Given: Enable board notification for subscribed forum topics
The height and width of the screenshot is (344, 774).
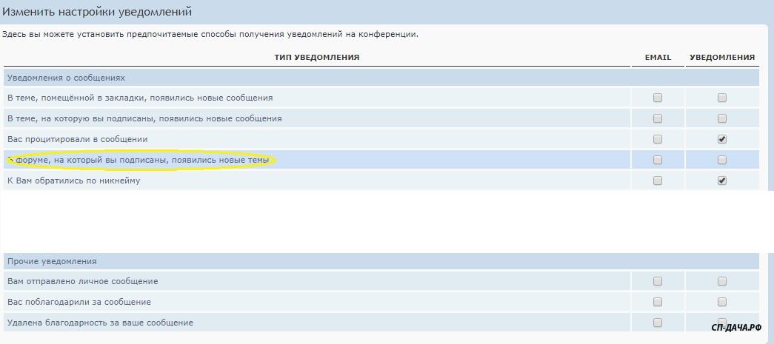Looking at the screenshot, I should pos(722,160).
